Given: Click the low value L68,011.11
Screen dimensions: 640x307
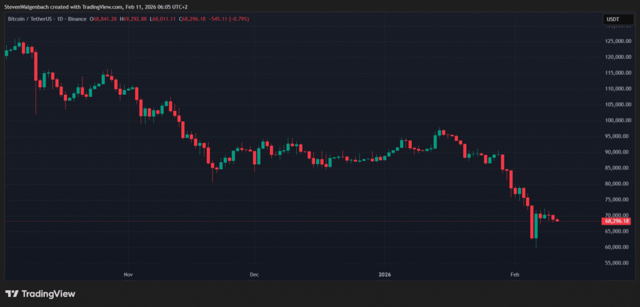Looking at the screenshot, I should coord(163,19).
